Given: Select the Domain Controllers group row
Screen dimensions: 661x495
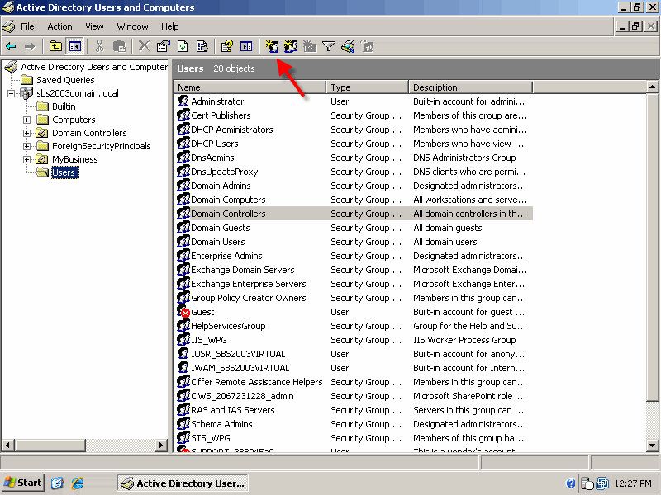Looking at the screenshot, I should [x=354, y=214].
